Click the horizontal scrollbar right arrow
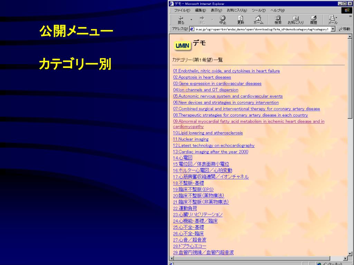Image resolution: width=354 pixels, height=265 pixels. [345, 258]
